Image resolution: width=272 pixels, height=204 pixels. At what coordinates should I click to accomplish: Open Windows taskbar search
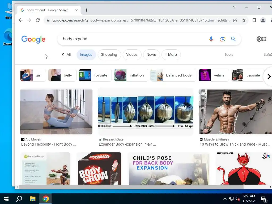coord(19,199)
